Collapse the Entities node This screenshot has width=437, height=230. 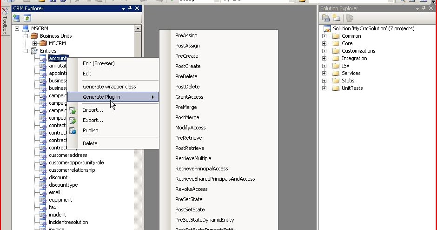point(26,51)
